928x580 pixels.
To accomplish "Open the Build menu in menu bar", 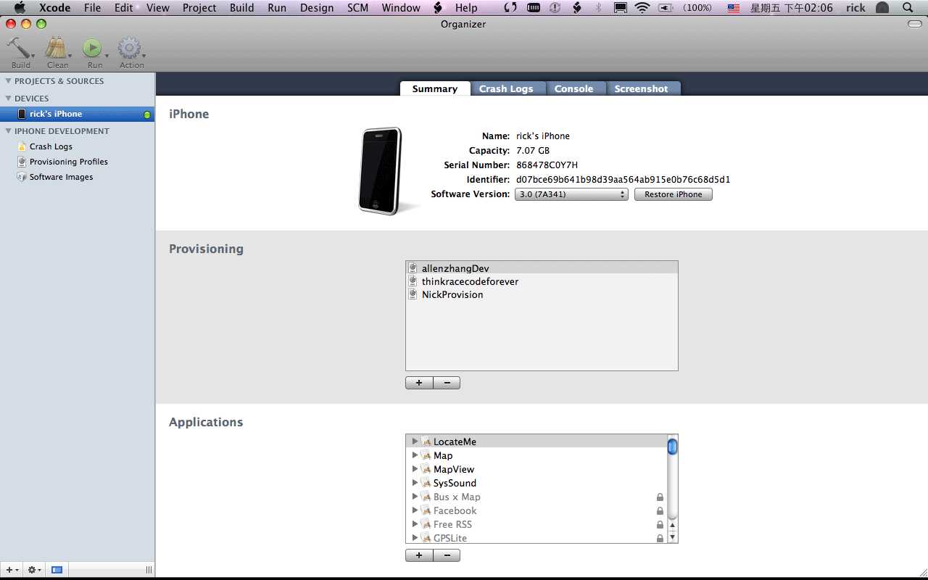I will [241, 8].
